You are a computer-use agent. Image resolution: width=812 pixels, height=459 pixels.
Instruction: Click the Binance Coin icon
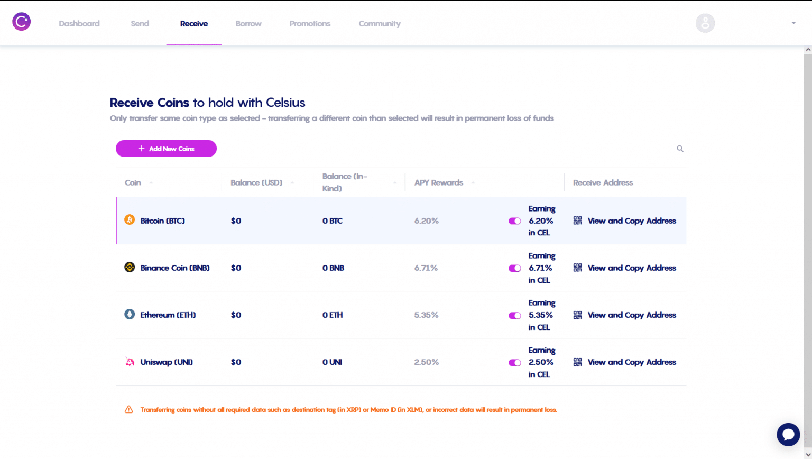[x=130, y=267]
